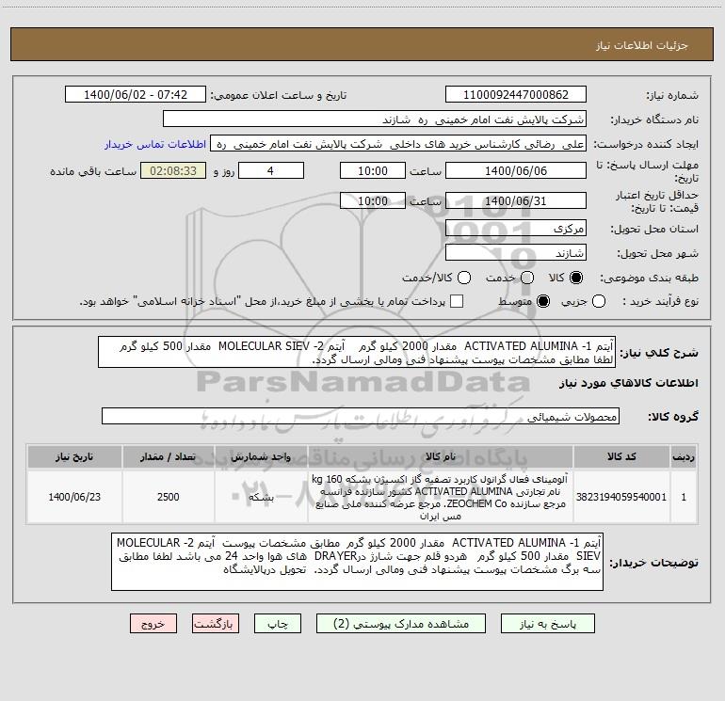Image resolution: width=725 pixels, height=701 pixels.
Task: Click buyer organization name field
Action: coord(375,119)
